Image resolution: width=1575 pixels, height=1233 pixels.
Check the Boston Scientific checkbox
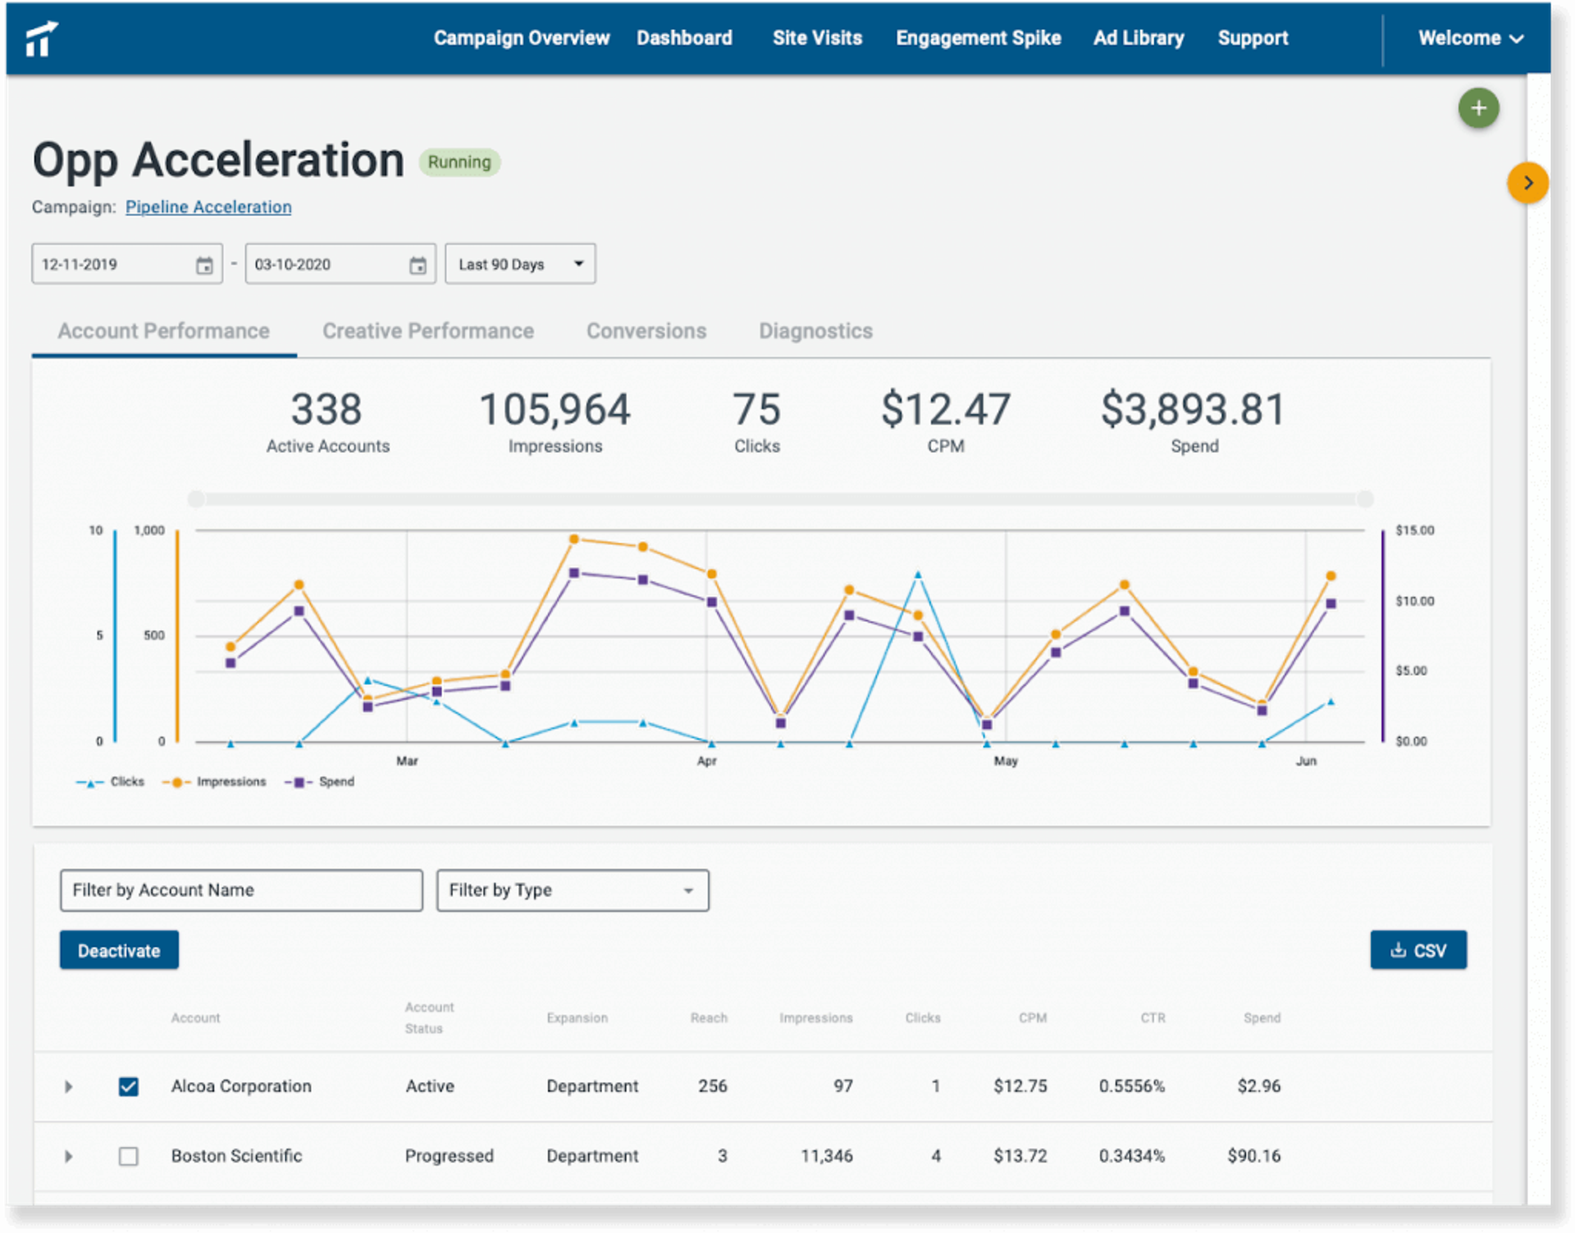tap(128, 1156)
